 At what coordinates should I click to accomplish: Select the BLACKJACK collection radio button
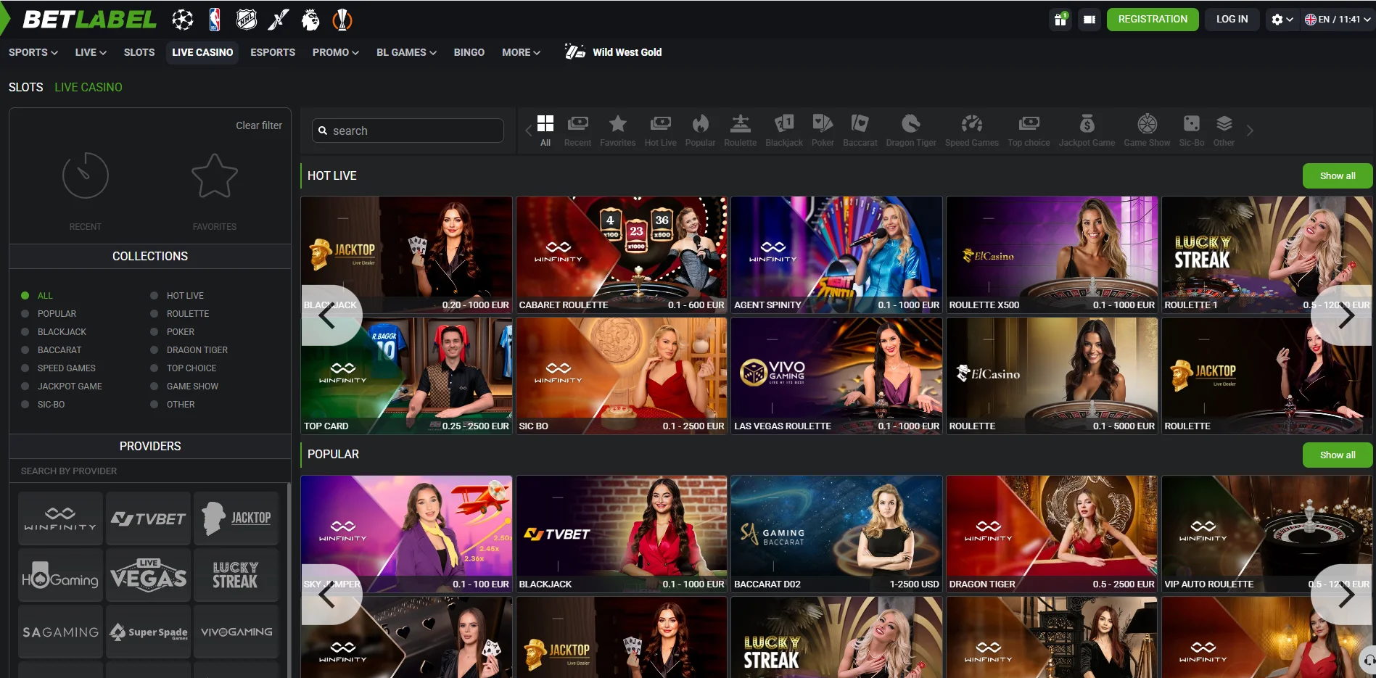point(25,332)
